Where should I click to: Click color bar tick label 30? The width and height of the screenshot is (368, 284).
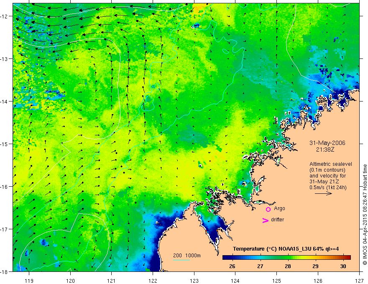343,266
